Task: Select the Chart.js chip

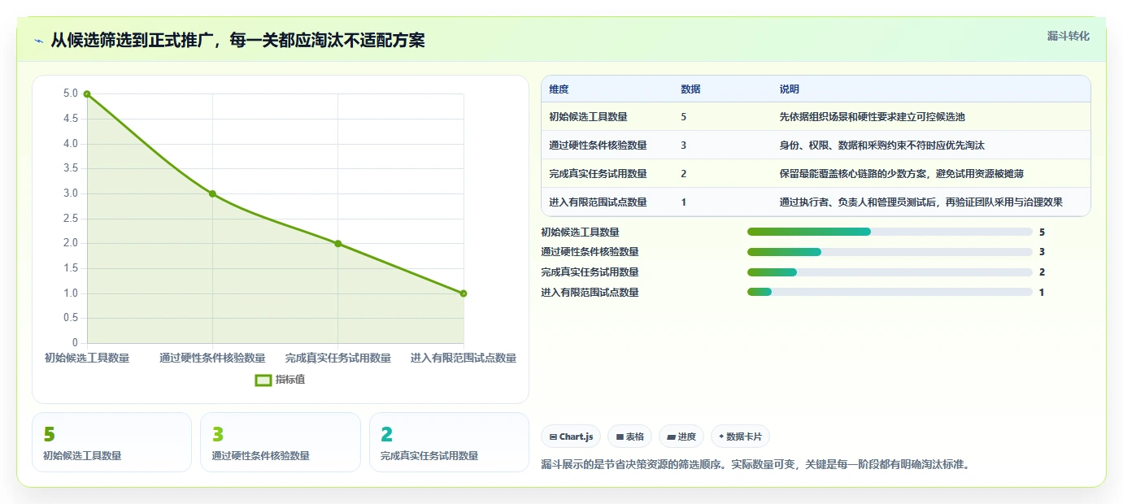Action: click(x=570, y=437)
